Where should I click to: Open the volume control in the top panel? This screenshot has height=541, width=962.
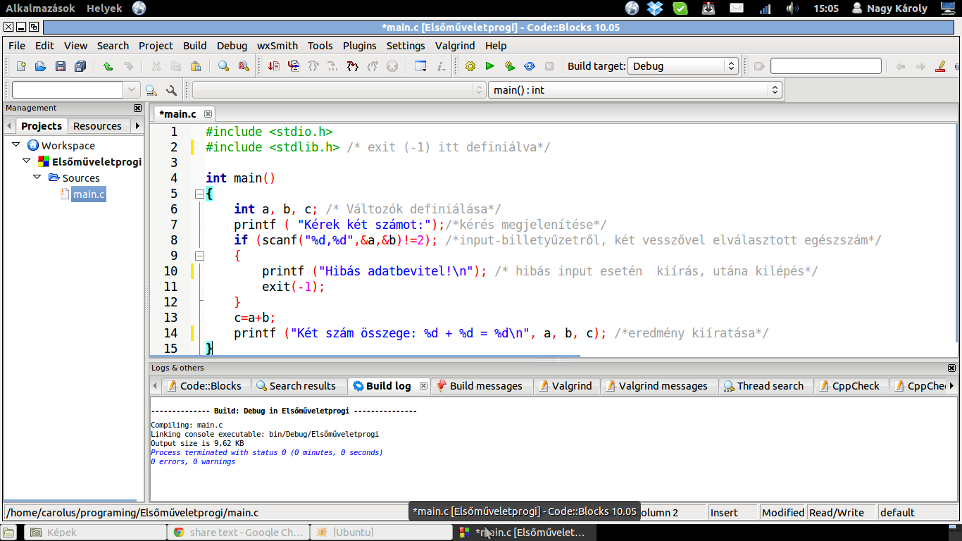click(x=792, y=8)
